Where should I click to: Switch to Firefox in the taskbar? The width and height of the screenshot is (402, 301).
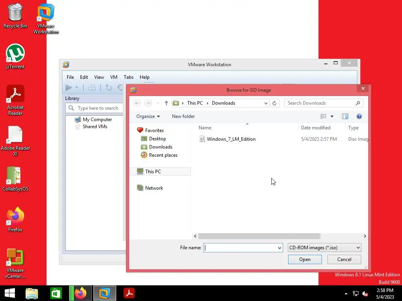[80, 293]
